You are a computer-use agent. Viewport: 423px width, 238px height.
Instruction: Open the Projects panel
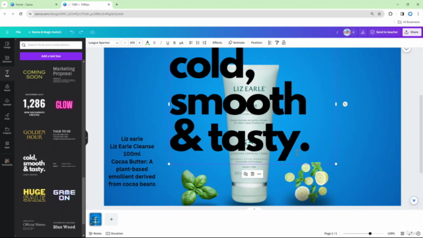coord(7,131)
